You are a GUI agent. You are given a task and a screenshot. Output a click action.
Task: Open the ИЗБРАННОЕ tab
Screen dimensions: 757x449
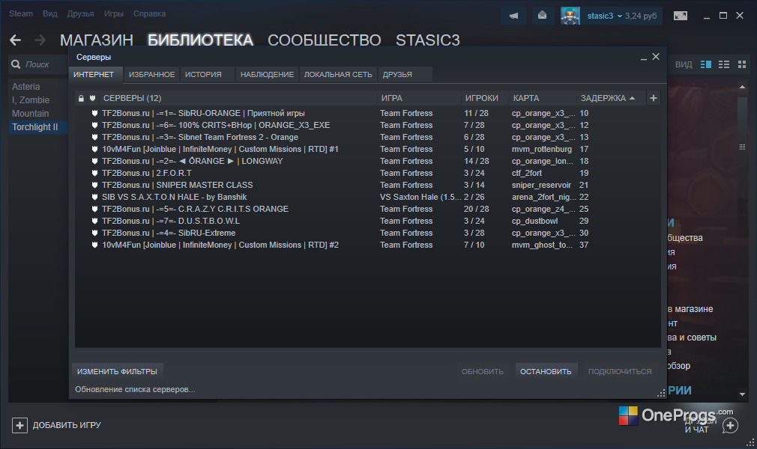(x=151, y=74)
